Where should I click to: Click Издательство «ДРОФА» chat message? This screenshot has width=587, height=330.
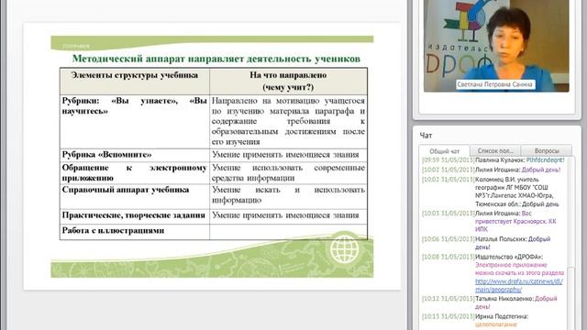click(493, 273)
